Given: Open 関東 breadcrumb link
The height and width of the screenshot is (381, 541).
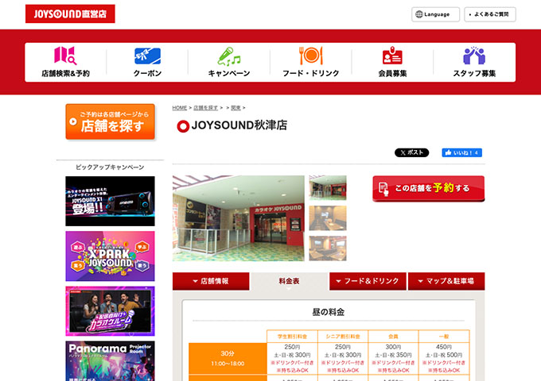Looking at the screenshot, I should point(235,108).
